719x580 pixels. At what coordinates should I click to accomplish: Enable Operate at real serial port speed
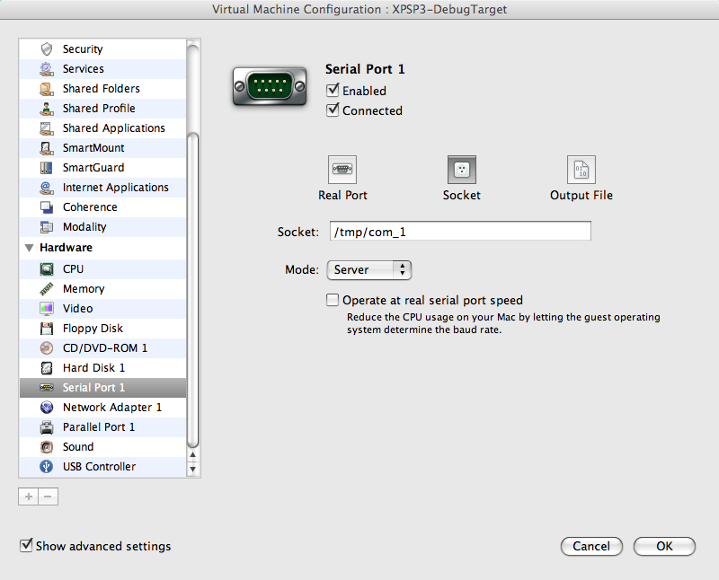click(x=333, y=301)
